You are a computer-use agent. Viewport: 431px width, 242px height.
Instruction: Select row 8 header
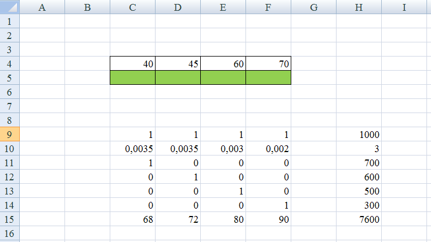(10, 120)
